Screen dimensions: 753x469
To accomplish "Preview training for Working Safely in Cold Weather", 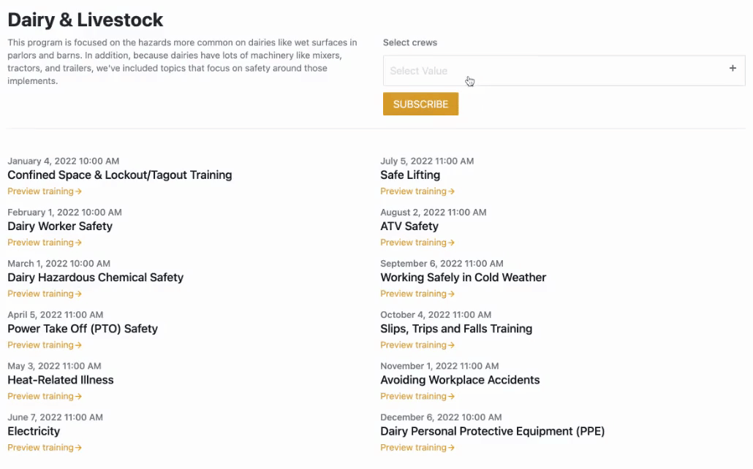I will pos(417,294).
